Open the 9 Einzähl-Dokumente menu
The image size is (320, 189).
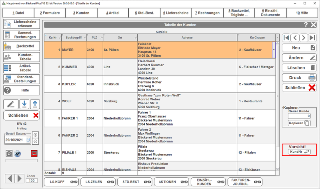pos(270,13)
